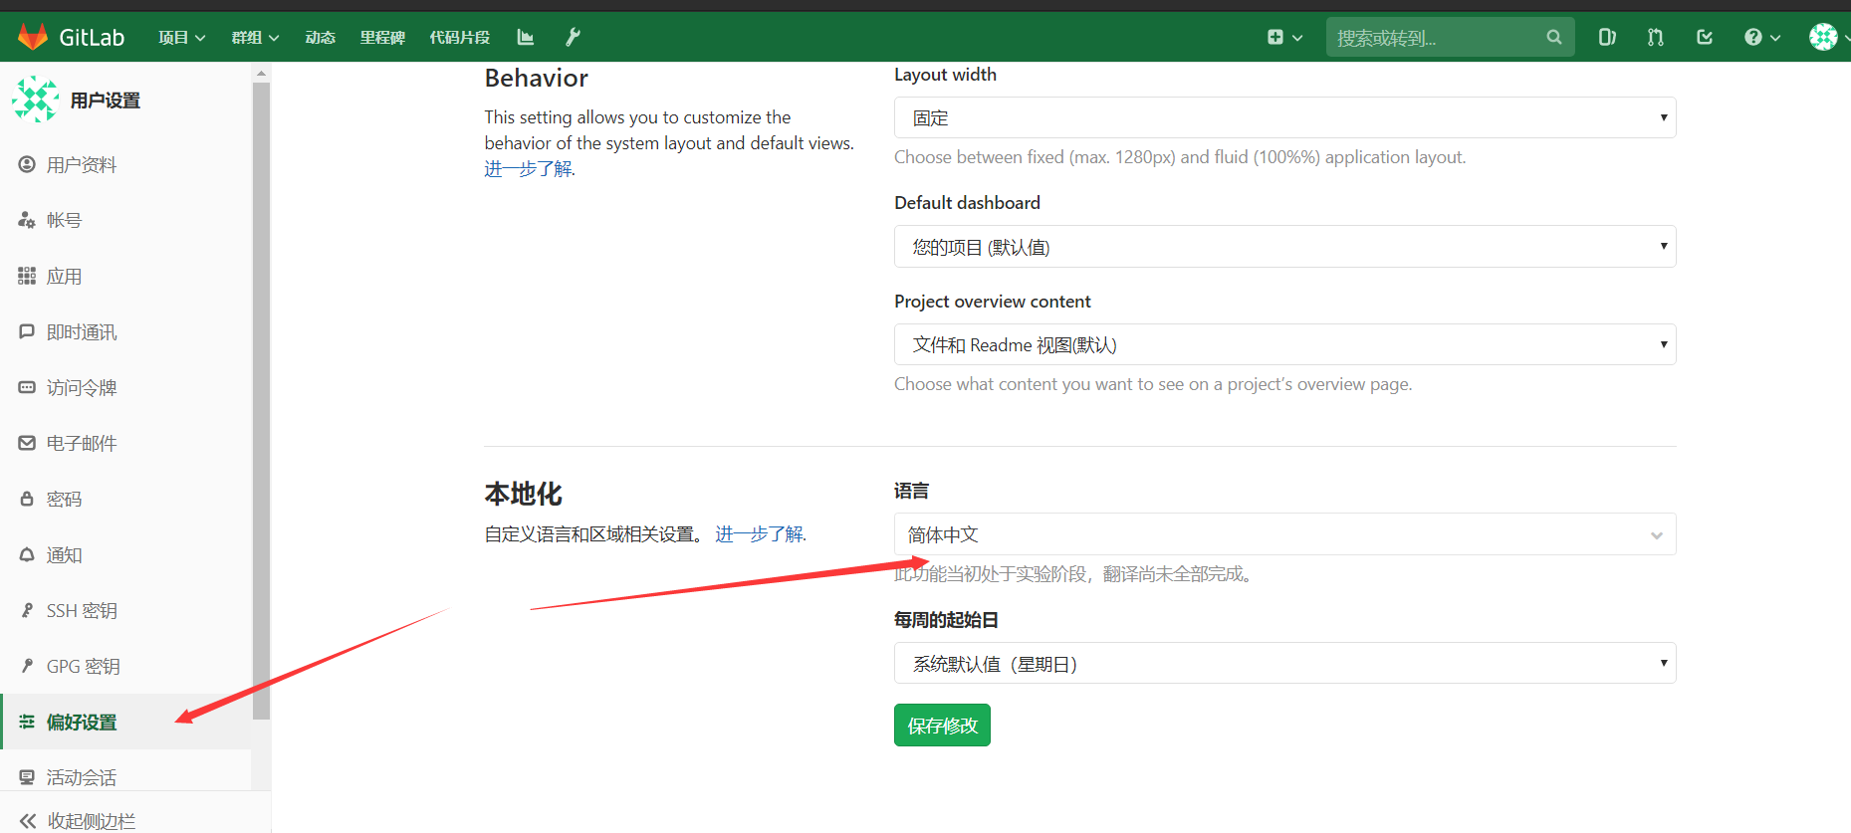The width and height of the screenshot is (1851, 833).
Task: Open the analytics chart icon in navbar
Action: [526, 37]
